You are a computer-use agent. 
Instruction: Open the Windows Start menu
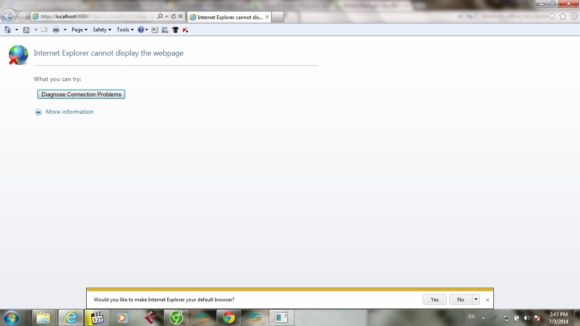(11, 318)
